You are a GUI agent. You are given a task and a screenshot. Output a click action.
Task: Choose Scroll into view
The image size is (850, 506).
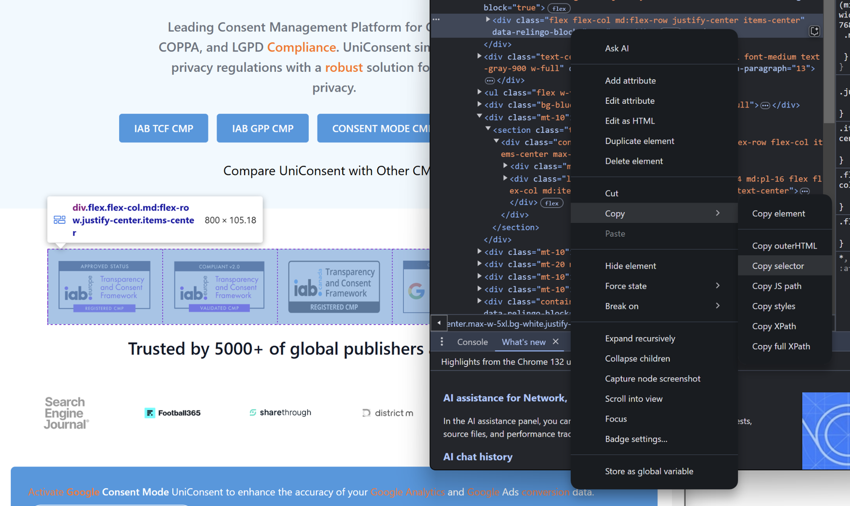654,399
